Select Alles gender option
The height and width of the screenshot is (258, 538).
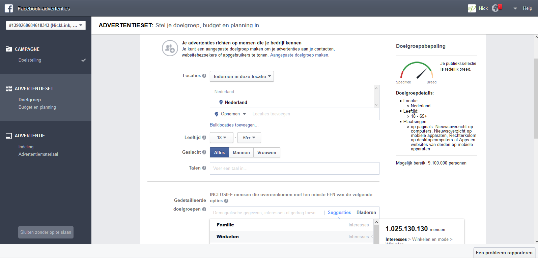219,152
